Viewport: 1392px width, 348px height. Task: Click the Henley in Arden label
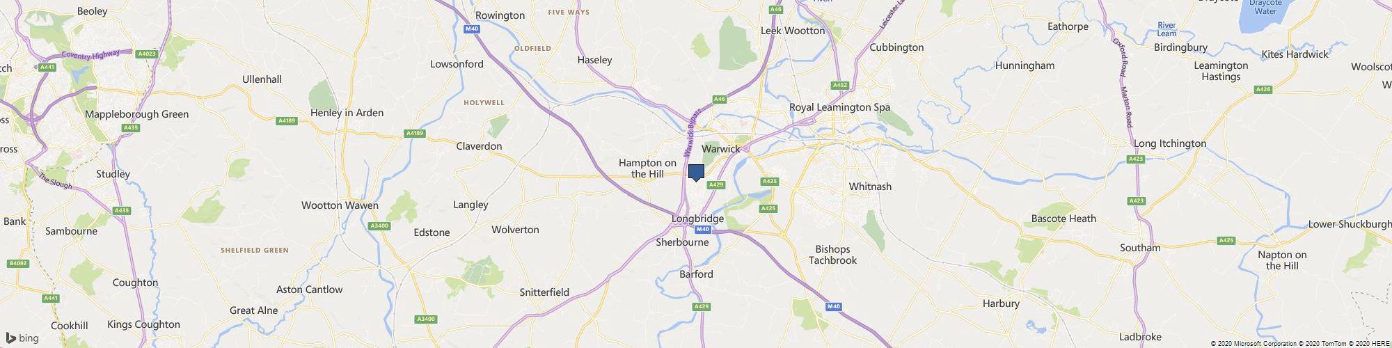click(x=347, y=113)
